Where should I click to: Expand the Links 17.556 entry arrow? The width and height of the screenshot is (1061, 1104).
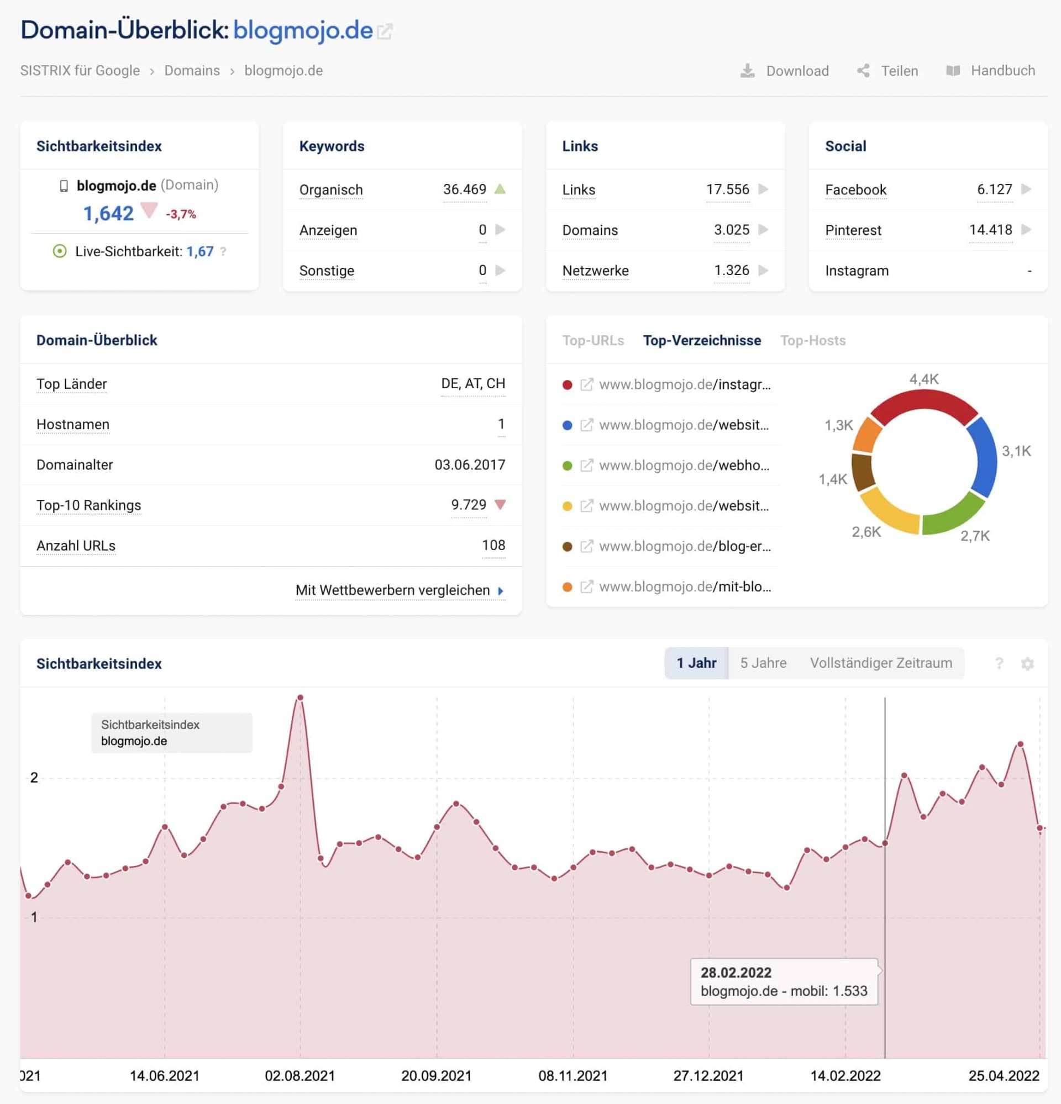764,190
